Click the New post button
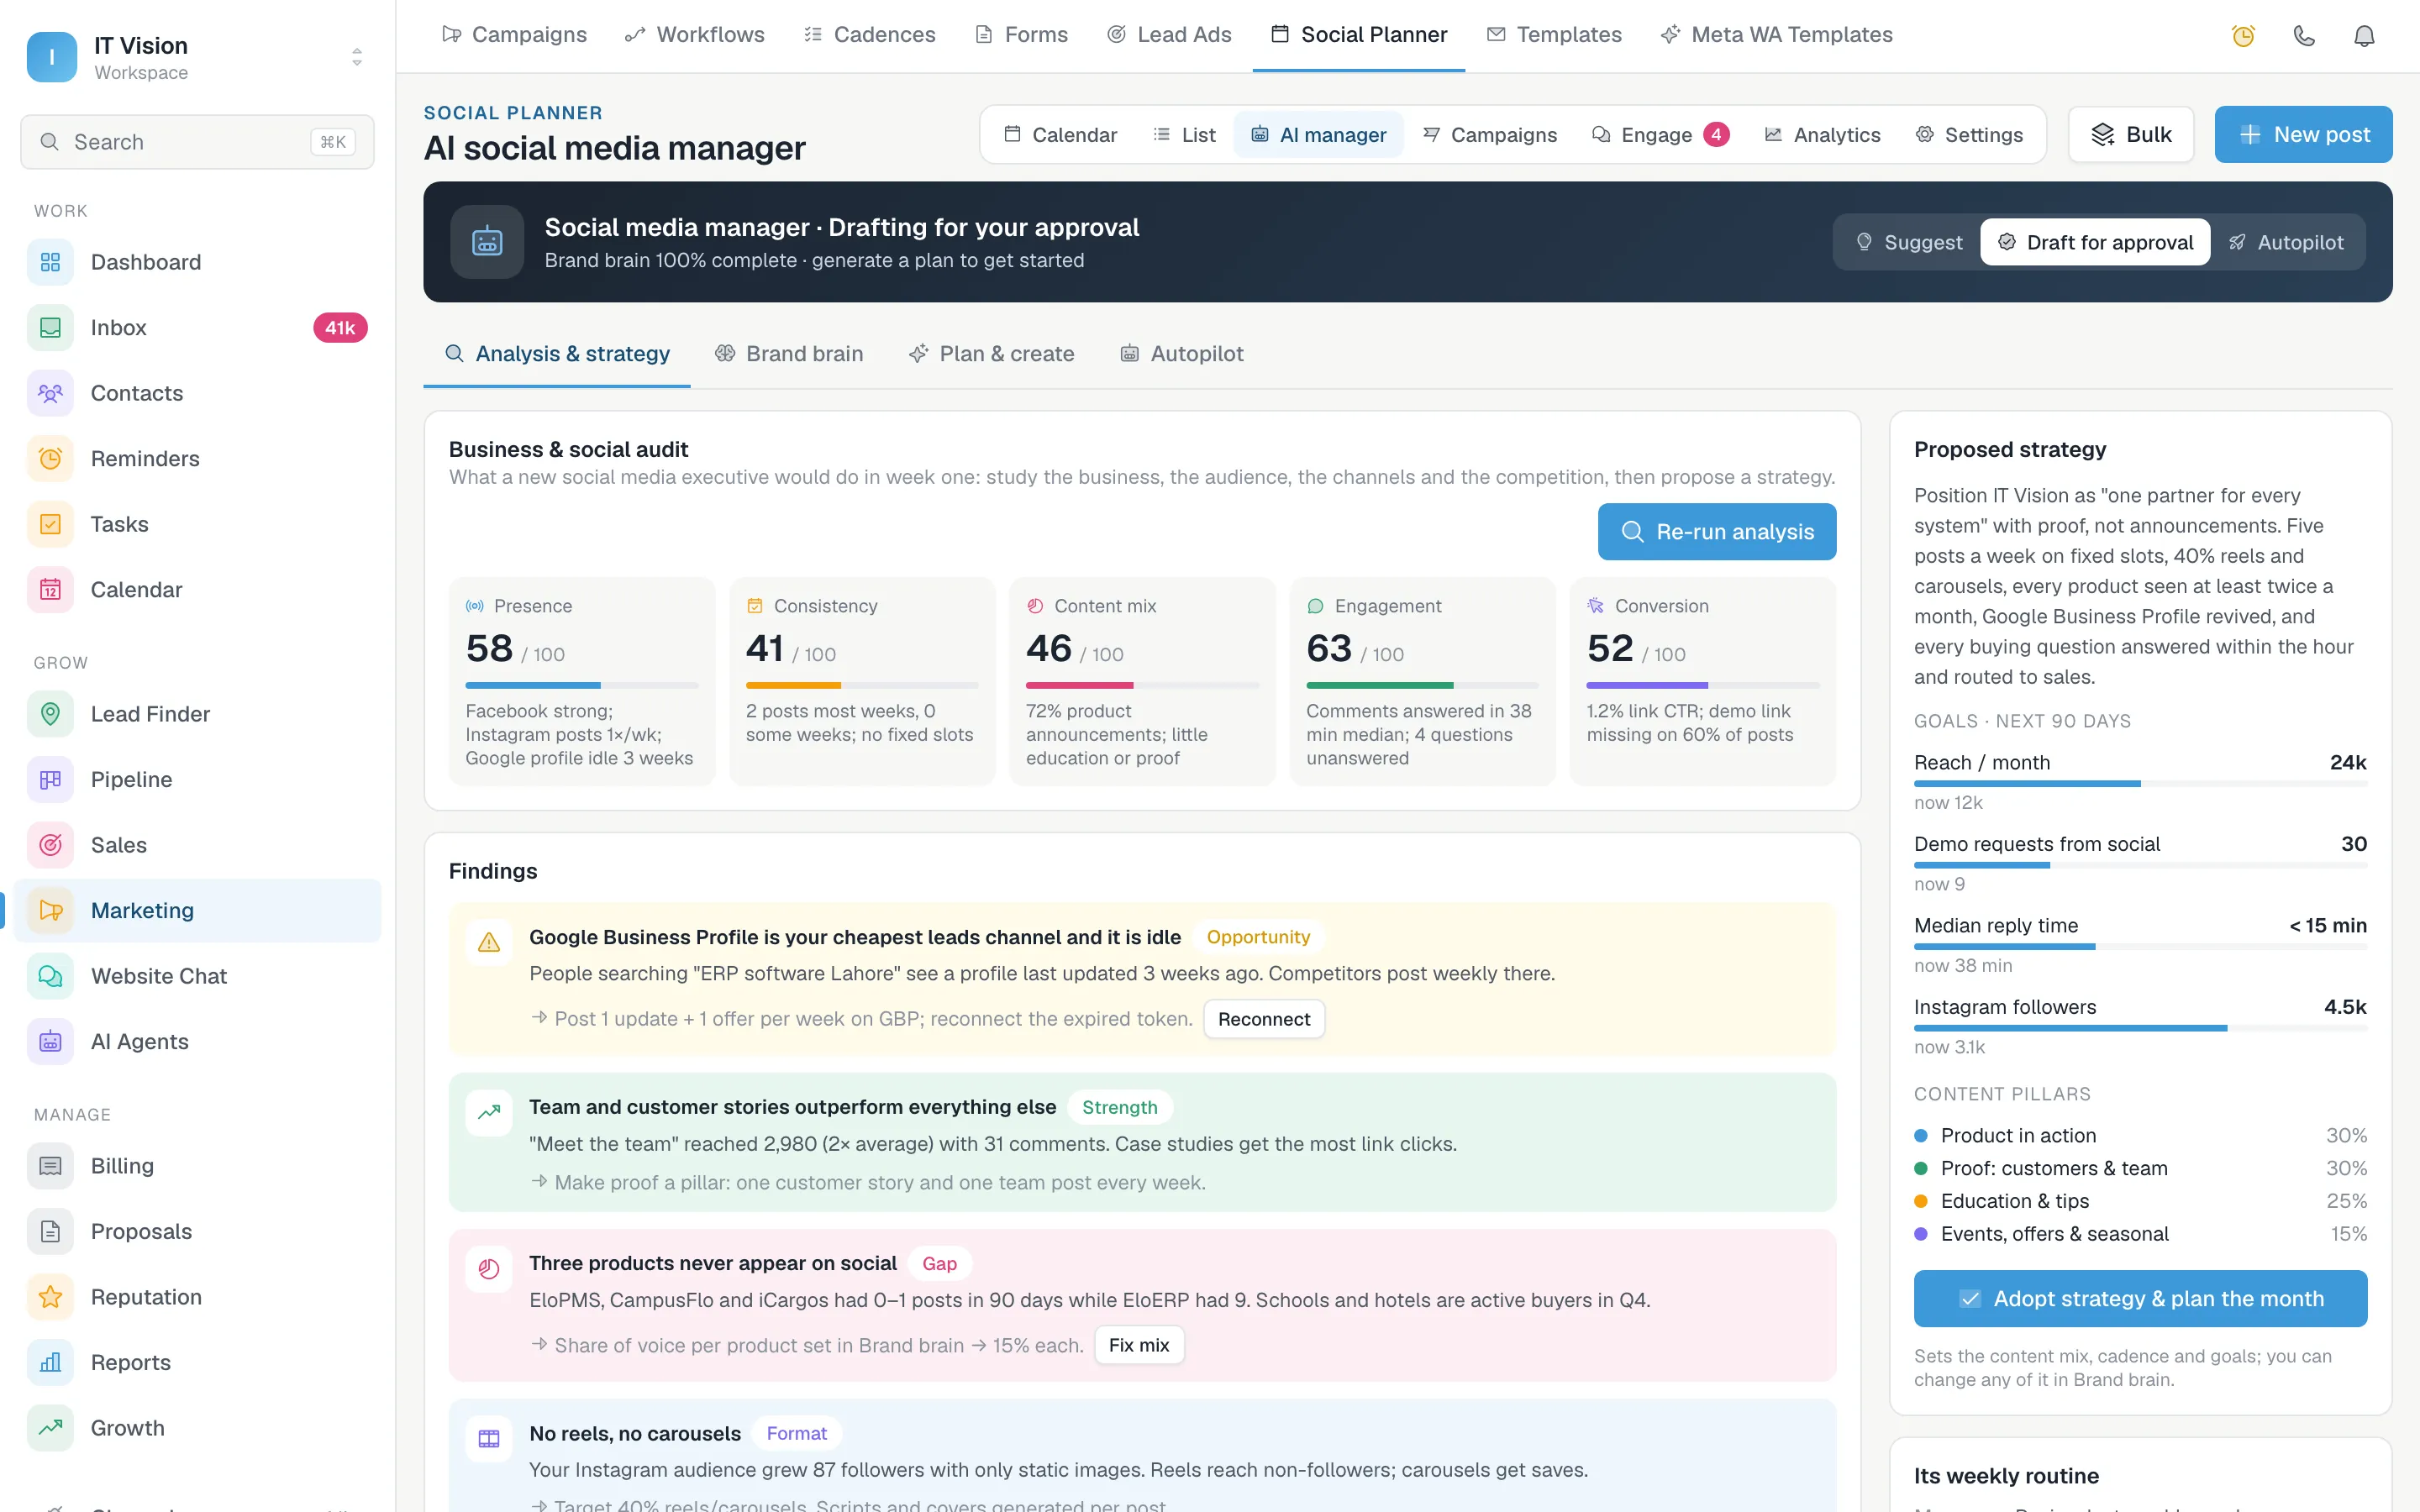The width and height of the screenshot is (2420, 1512). tap(2304, 134)
